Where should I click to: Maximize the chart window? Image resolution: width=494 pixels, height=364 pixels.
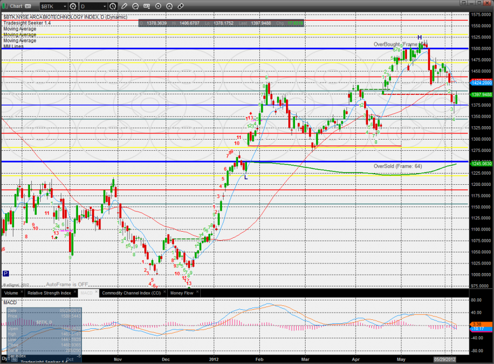pyautogui.click(x=479, y=3)
